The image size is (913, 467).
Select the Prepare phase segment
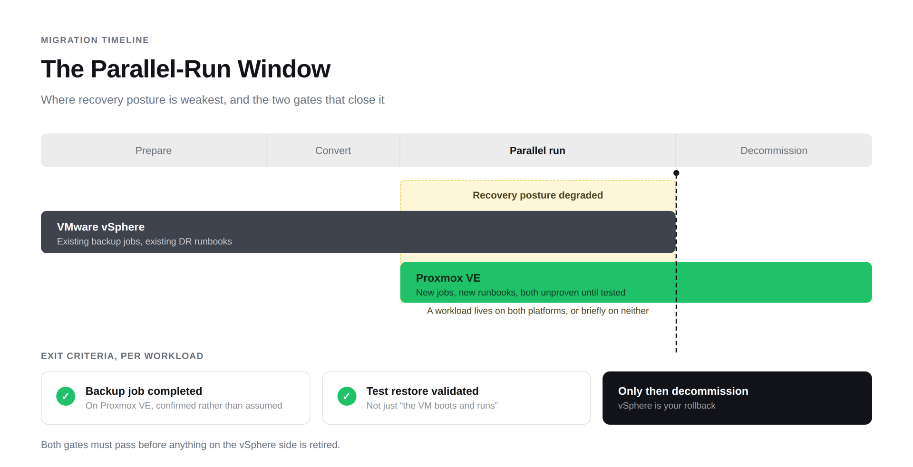coord(154,151)
